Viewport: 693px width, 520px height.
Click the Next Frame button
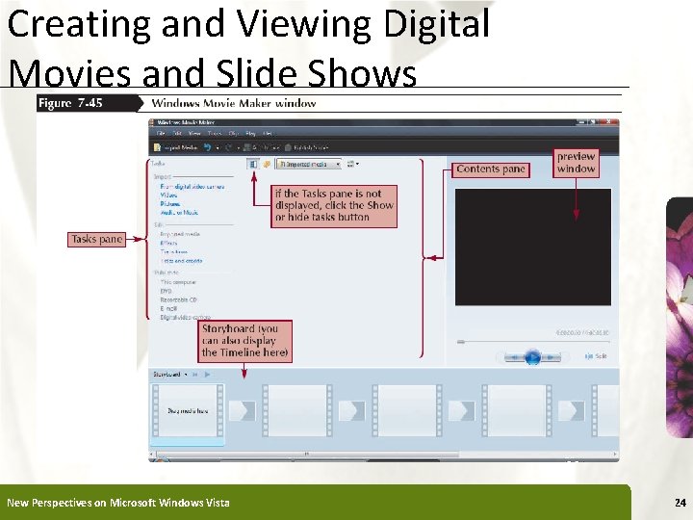[552, 357]
